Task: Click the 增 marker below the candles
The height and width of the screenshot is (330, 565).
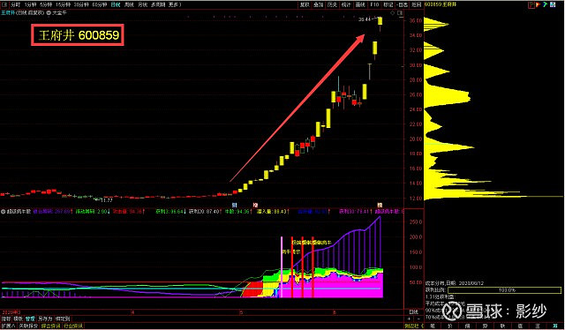Action: (255, 205)
